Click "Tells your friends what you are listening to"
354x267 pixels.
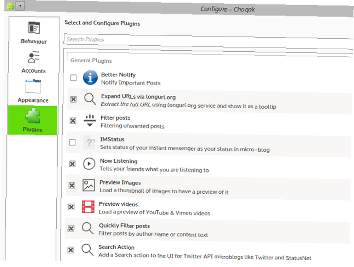tap(154, 169)
